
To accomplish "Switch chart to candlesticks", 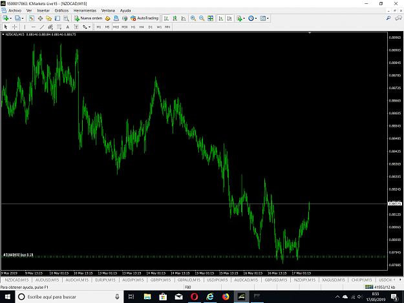I will [175, 18].
